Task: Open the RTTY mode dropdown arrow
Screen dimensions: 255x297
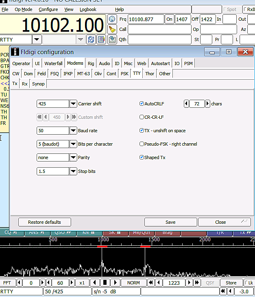Action: [37, 39]
